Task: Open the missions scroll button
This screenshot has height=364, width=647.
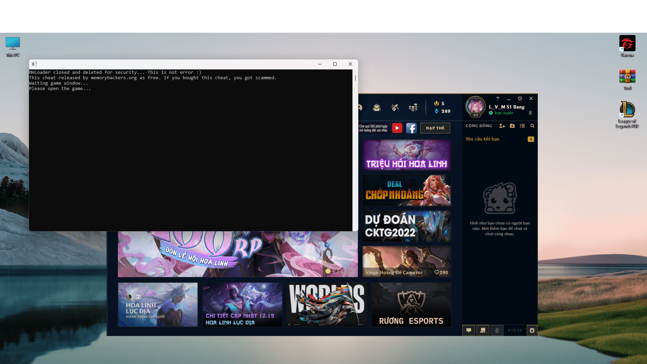Action: click(x=483, y=330)
